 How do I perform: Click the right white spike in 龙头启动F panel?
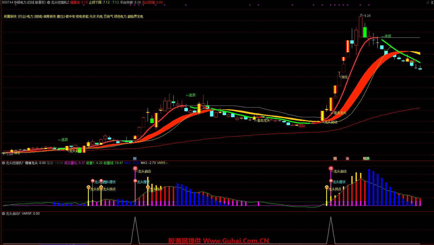coord(331,230)
